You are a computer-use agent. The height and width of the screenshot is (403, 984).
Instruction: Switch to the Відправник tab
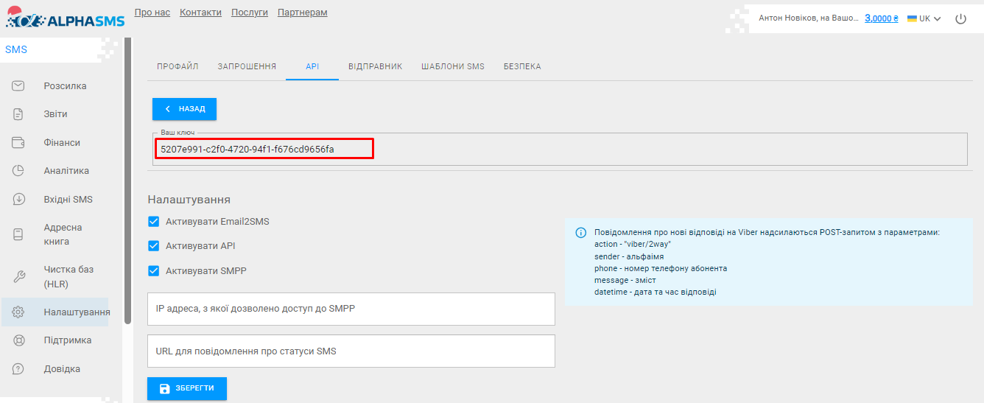pyautogui.click(x=375, y=66)
